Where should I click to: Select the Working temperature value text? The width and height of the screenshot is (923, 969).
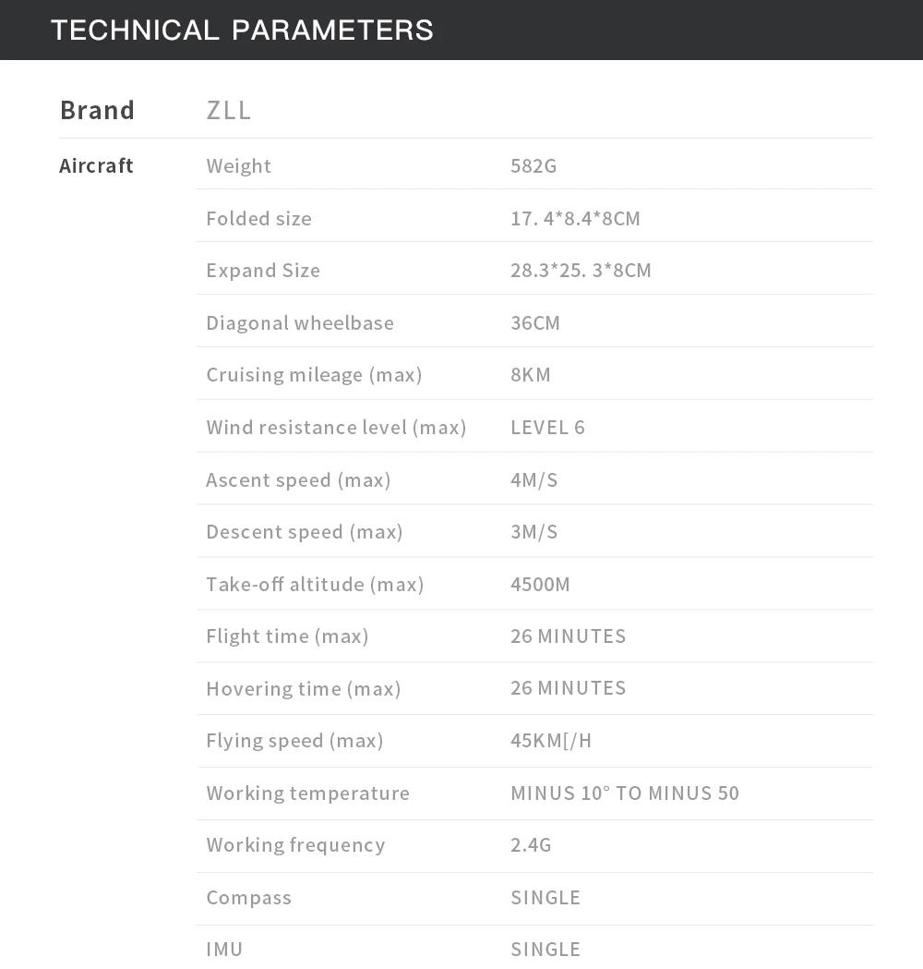click(x=625, y=793)
